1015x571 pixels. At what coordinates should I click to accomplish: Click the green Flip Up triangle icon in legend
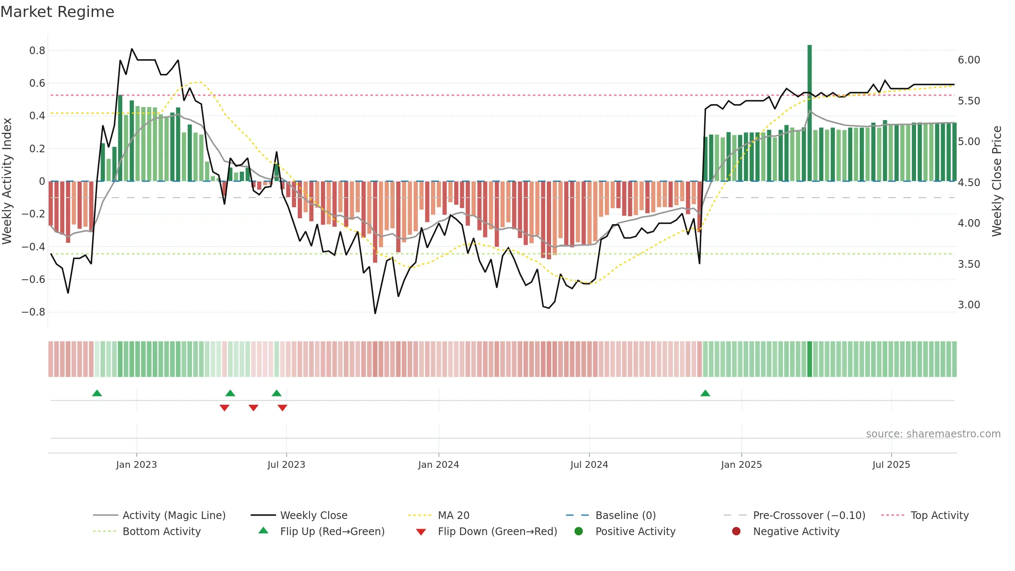pyautogui.click(x=263, y=530)
